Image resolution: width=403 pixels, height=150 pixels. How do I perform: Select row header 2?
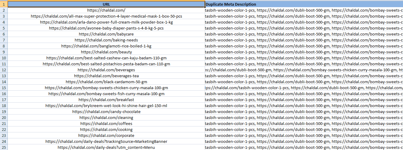point(4,10)
